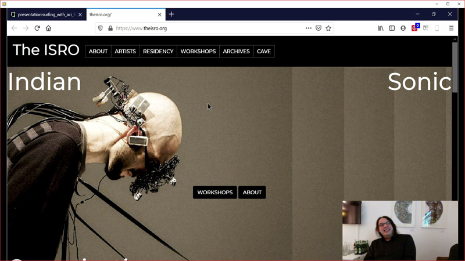The image size is (465, 261).
Task: Open the Library icon in the toolbar
Action: 381,28
